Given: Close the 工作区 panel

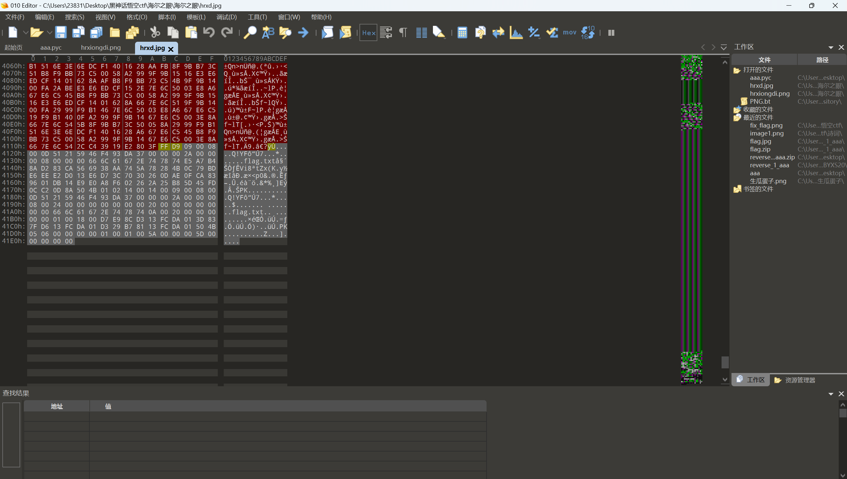Looking at the screenshot, I should [841, 47].
